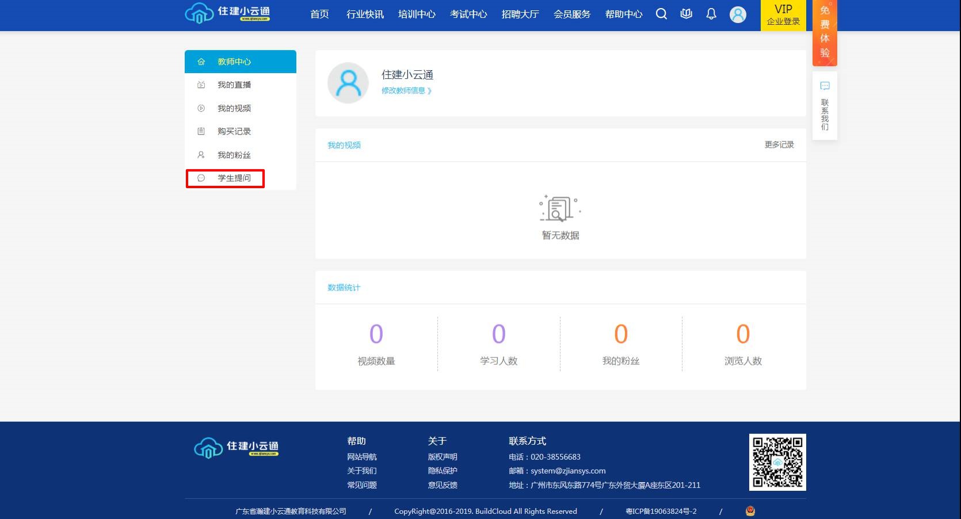961x519 pixels.
Task: Click the chat icon above 联系我们
Action: (x=825, y=86)
